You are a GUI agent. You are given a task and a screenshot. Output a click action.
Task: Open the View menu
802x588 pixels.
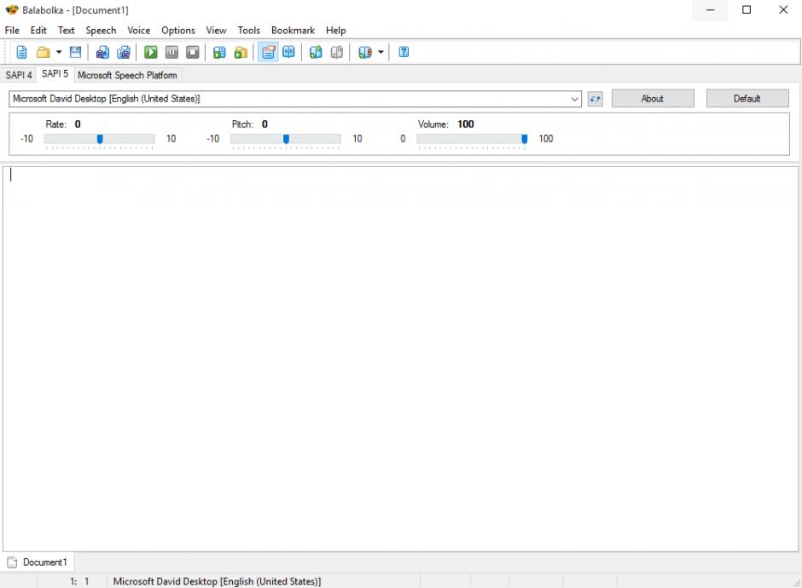(x=217, y=31)
